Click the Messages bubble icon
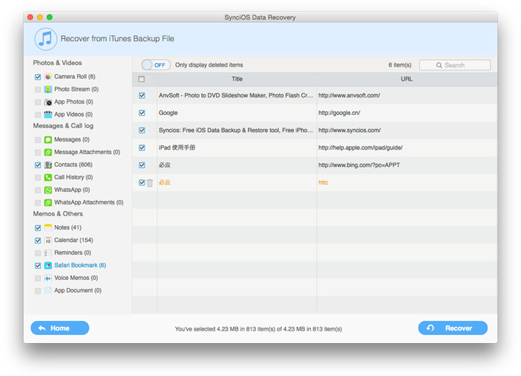Image resolution: width=521 pixels, height=376 pixels. point(48,140)
